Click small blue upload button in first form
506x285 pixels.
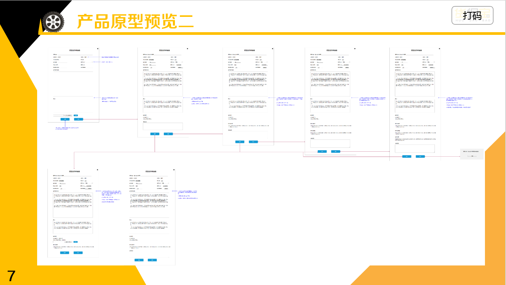[x=76, y=115]
